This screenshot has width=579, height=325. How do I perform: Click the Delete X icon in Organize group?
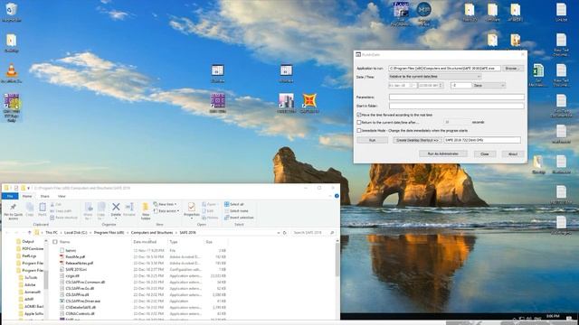click(x=116, y=208)
